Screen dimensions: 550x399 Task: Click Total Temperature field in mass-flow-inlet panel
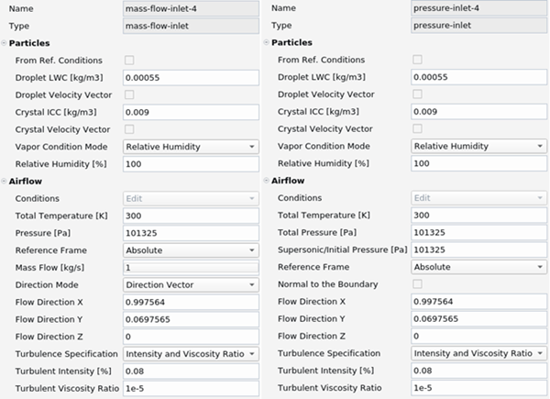pyautogui.click(x=191, y=216)
